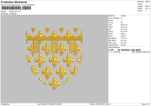Click the barcode under the worksheet title
The width and height of the screenshot is (151, 106).
[16, 8]
